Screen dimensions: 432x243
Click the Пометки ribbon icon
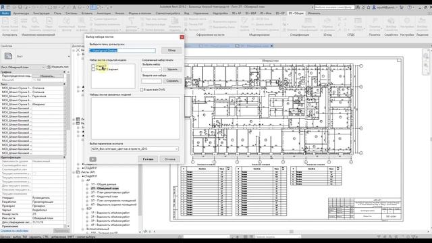coord(375,24)
